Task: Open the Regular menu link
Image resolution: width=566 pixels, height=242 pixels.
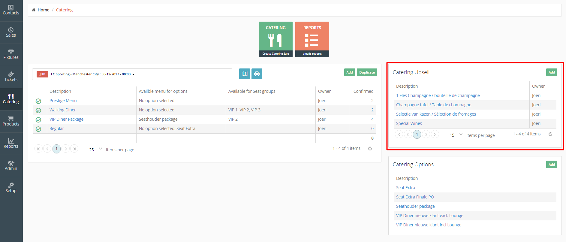Action: pyautogui.click(x=57, y=129)
